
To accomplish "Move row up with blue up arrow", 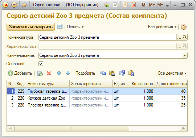I will click(59, 73).
